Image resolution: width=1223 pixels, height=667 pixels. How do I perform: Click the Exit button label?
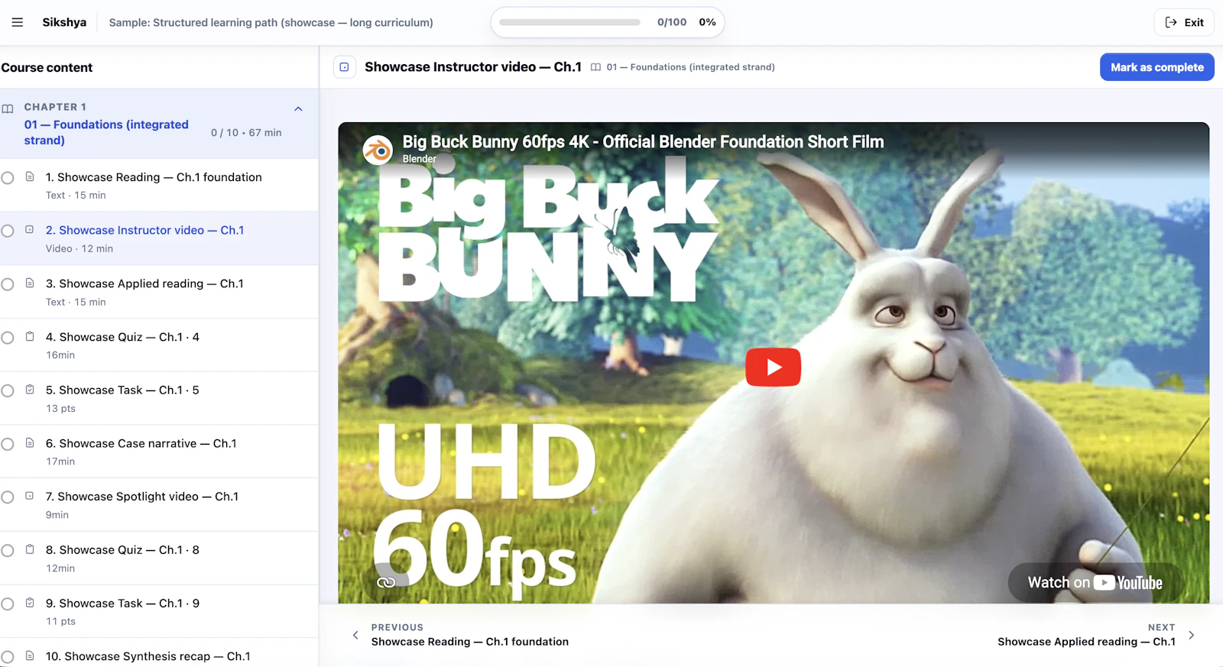tap(1194, 23)
